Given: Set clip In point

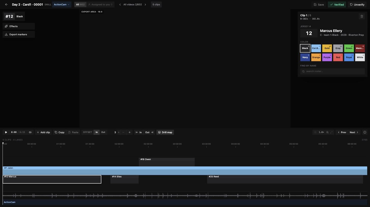Looking at the screenshot, I should click(138, 132).
